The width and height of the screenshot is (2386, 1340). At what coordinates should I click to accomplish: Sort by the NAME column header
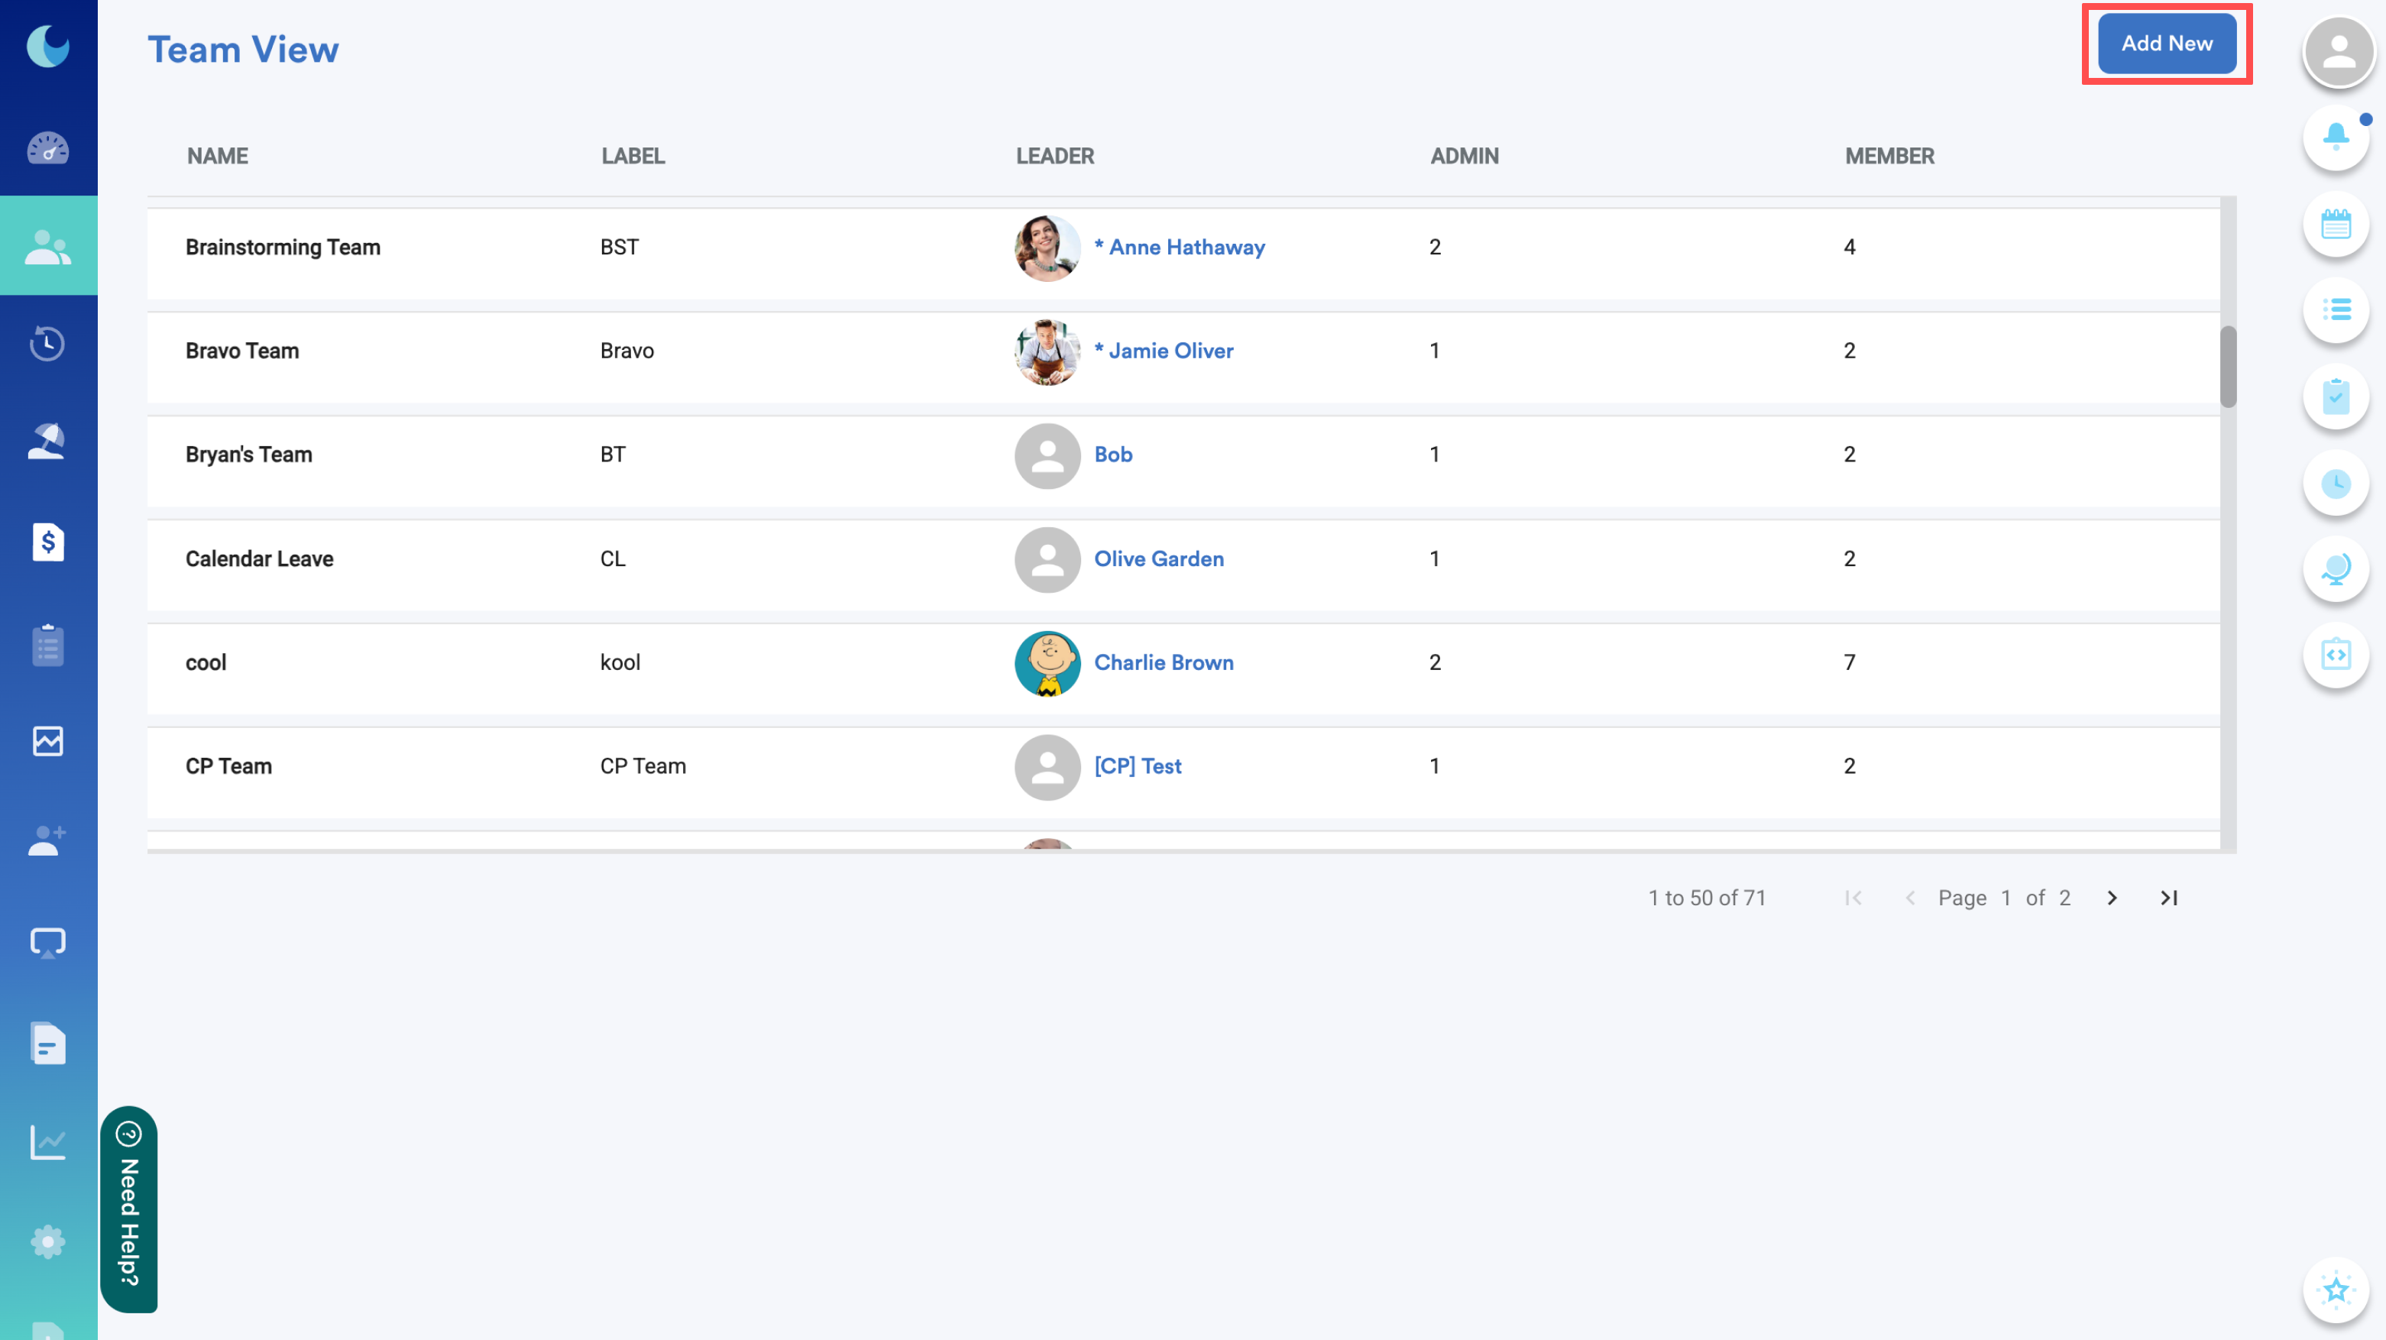[x=218, y=156]
